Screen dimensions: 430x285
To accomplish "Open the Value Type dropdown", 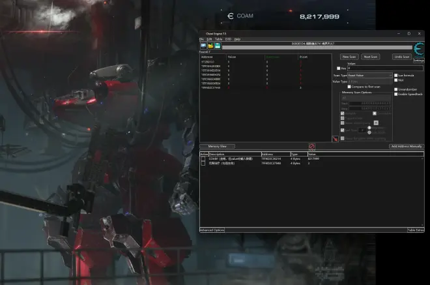I will [x=362, y=82].
